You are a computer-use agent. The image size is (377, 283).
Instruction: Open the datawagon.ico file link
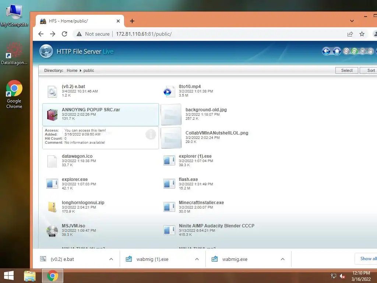point(77,156)
